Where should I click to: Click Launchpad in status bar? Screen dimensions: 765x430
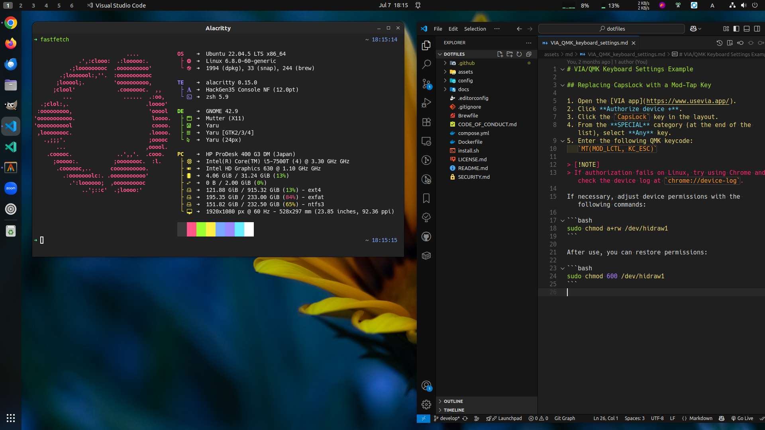505,418
